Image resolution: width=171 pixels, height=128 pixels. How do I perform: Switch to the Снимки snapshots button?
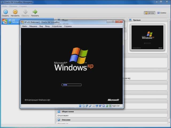pyautogui.click(x=162, y=13)
